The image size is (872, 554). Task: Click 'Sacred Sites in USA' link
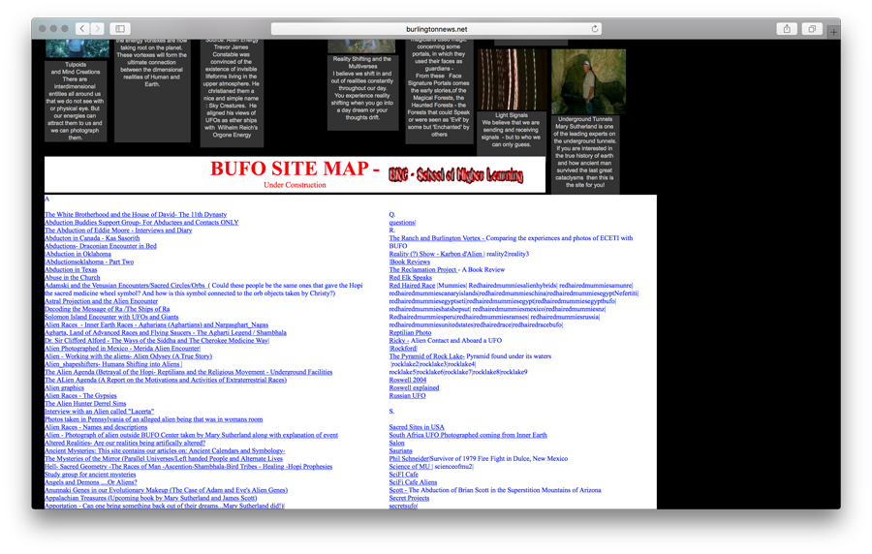417,427
